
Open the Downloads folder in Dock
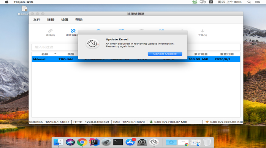tap(171, 142)
